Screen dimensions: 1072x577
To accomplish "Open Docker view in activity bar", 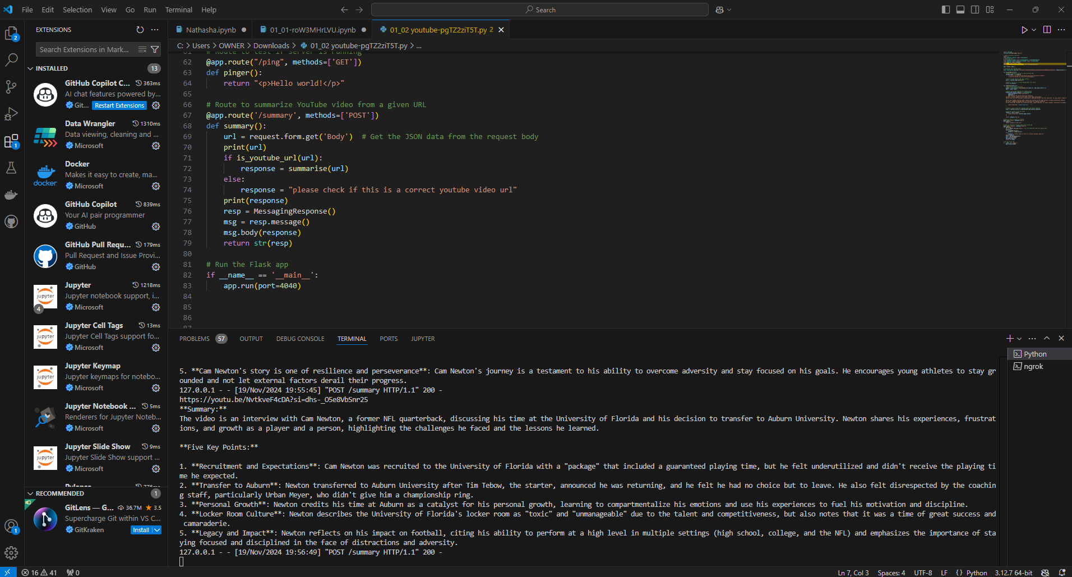I will [x=11, y=195].
